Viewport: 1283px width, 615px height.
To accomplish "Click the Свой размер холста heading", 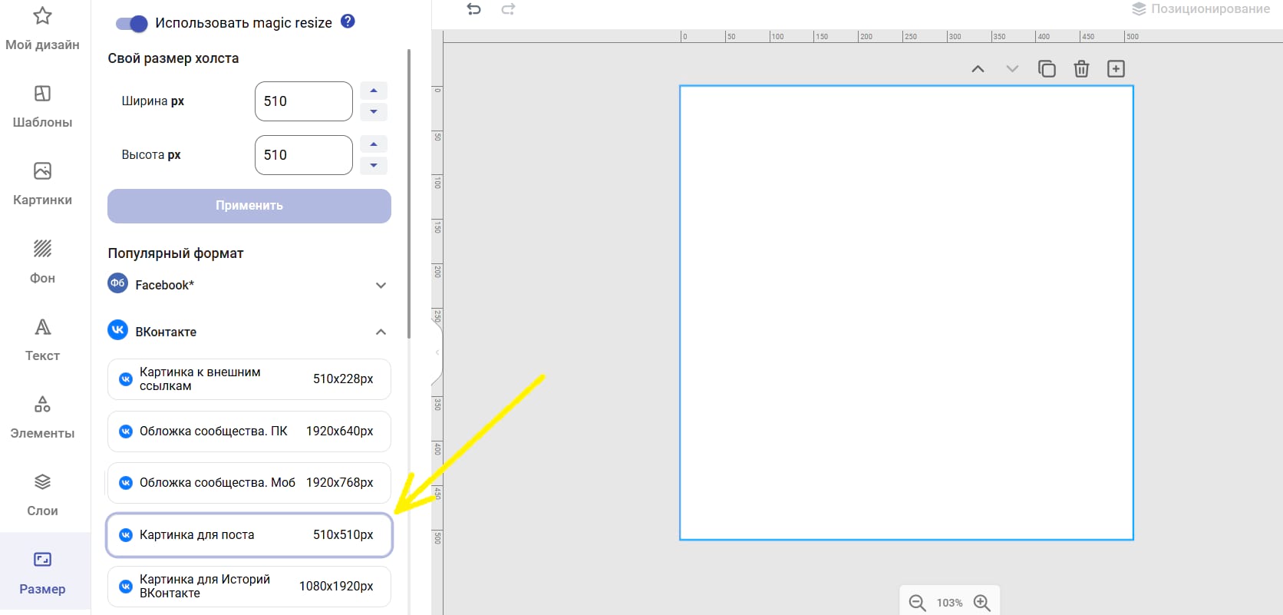I will coord(173,58).
